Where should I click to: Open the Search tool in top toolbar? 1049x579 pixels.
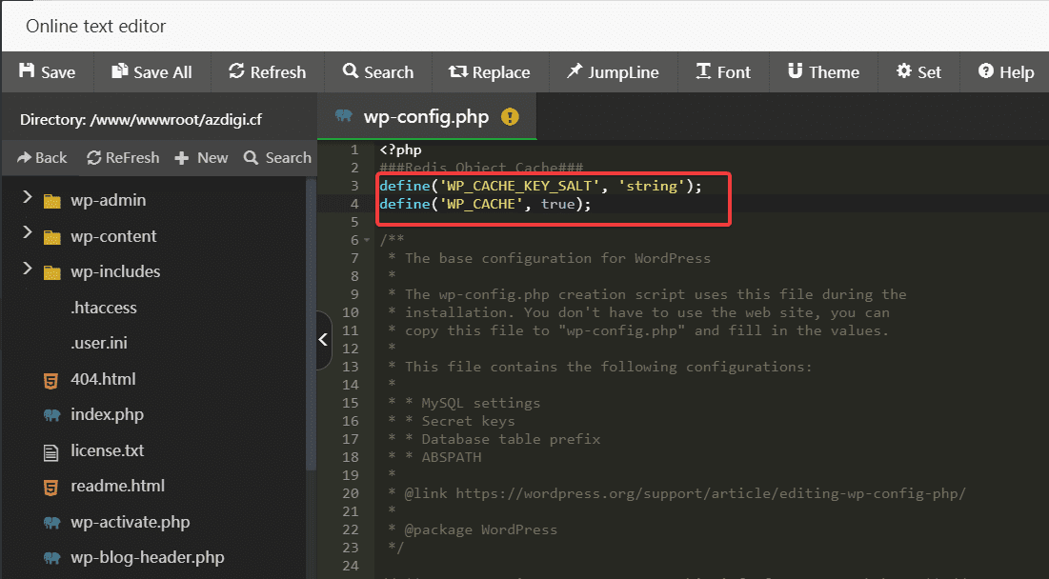376,72
